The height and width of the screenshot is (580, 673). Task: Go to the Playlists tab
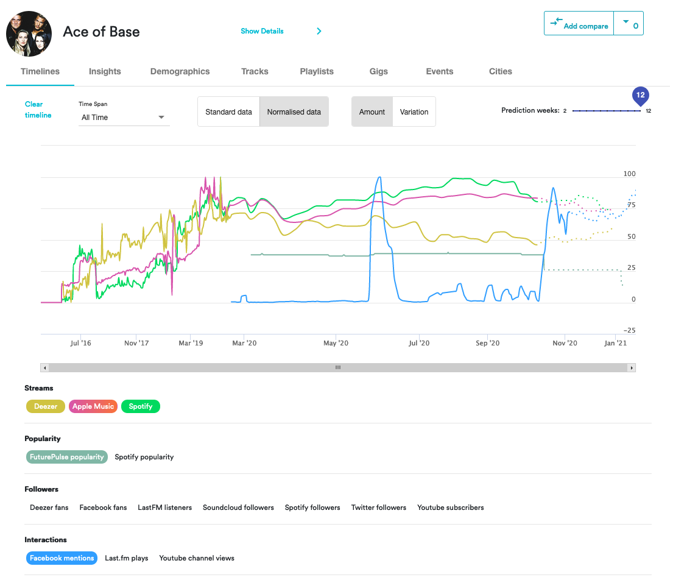click(317, 71)
